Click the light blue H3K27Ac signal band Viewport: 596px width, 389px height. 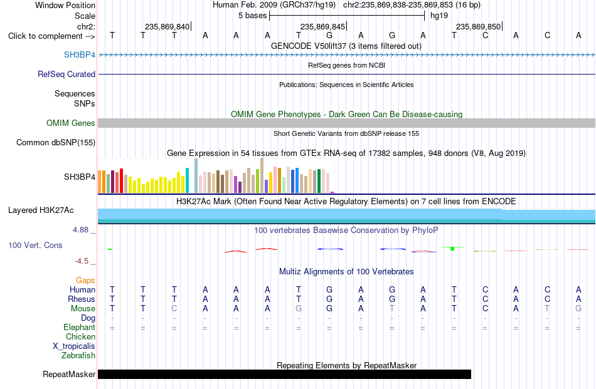pyautogui.click(x=346, y=214)
